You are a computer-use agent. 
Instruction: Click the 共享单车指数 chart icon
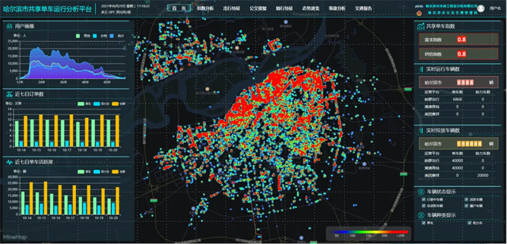click(421, 27)
